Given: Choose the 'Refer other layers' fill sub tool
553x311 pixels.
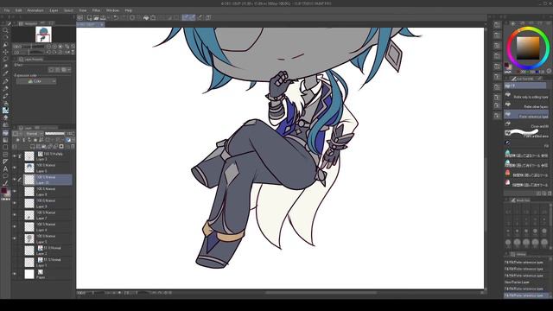Looking at the screenshot, I should click(x=526, y=105).
